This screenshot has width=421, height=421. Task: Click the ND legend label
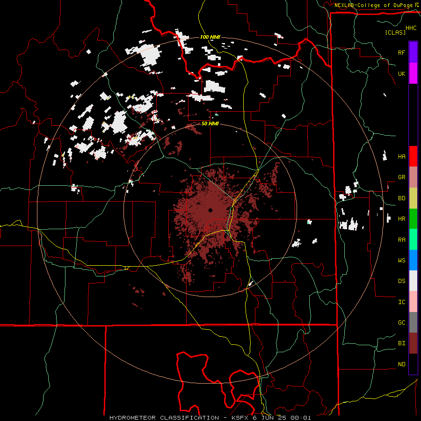(401, 364)
